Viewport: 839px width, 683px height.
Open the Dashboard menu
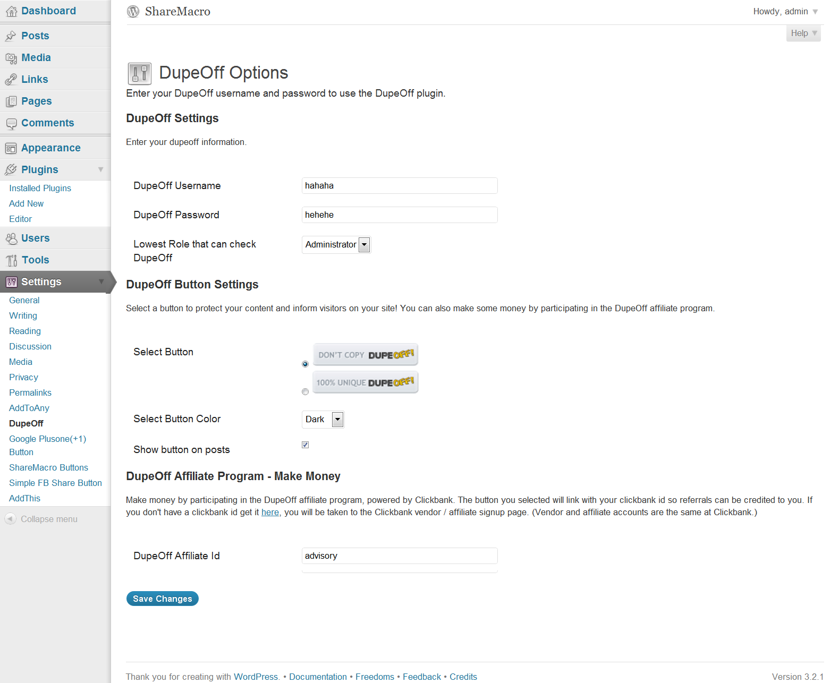coord(48,11)
